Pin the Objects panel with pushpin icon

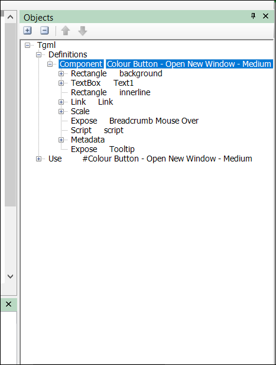pos(253,16)
